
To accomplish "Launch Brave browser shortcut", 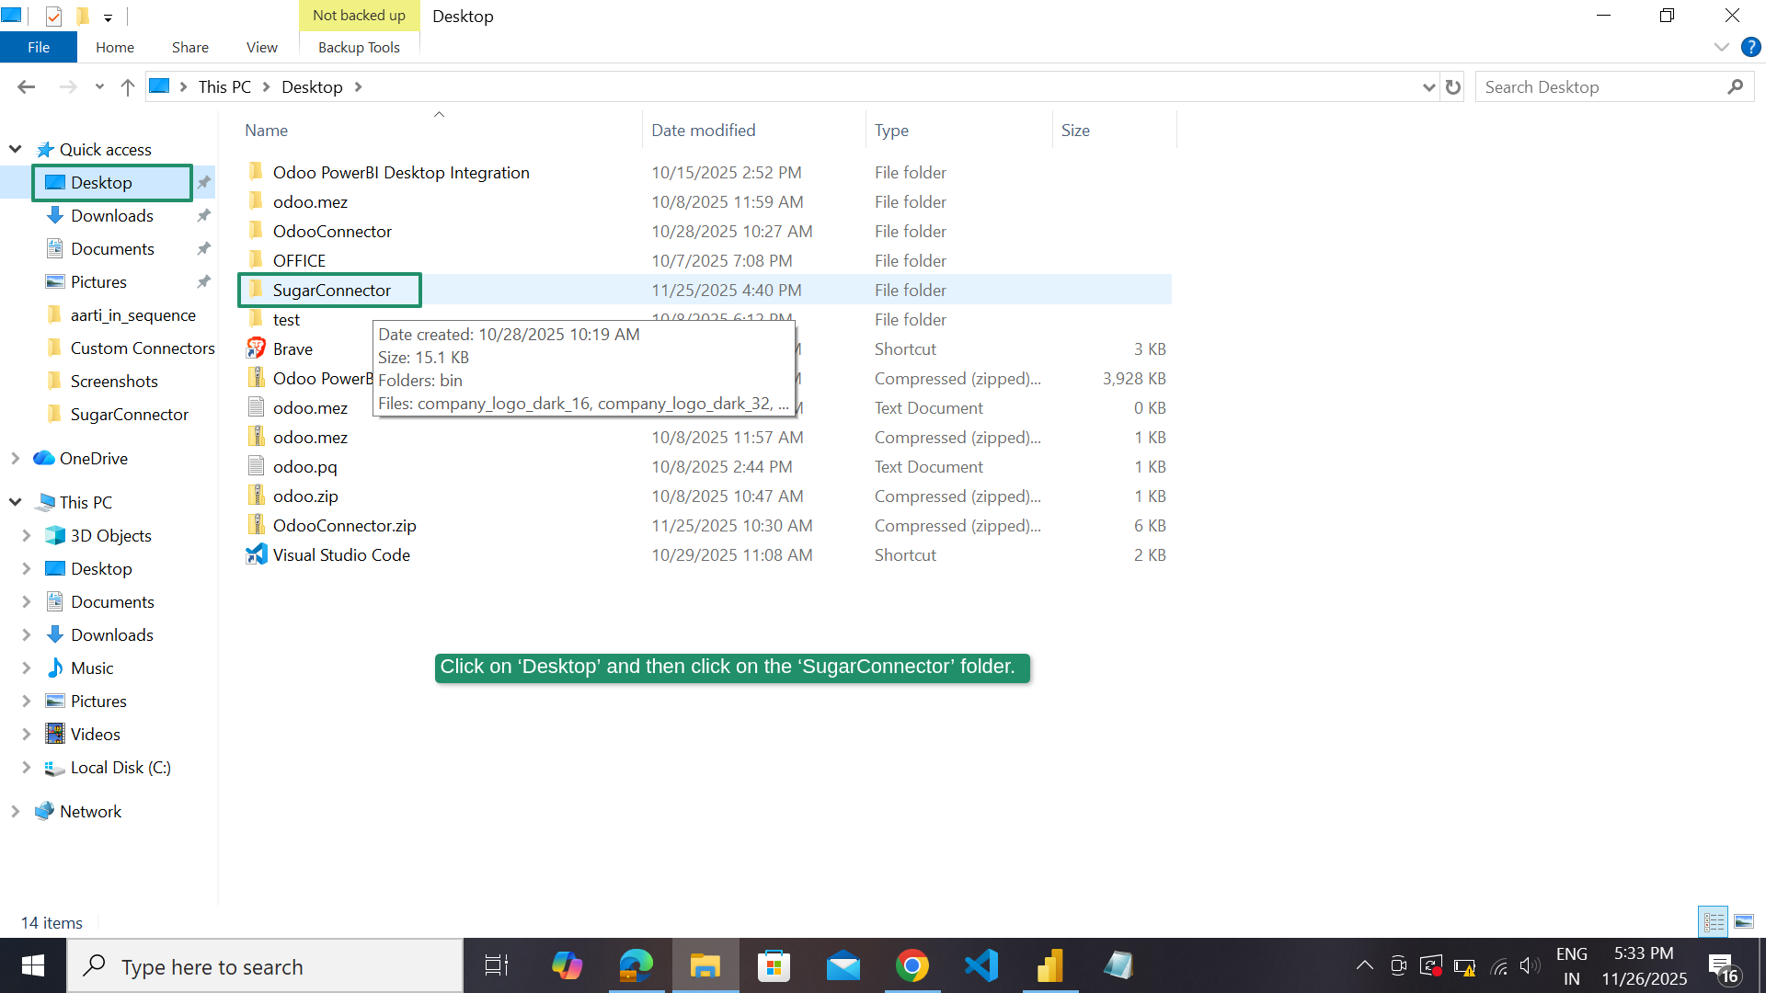I will (x=292, y=348).
